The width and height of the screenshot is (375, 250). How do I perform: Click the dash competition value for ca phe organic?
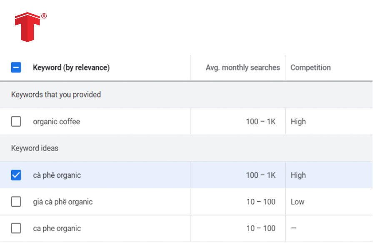click(x=294, y=228)
